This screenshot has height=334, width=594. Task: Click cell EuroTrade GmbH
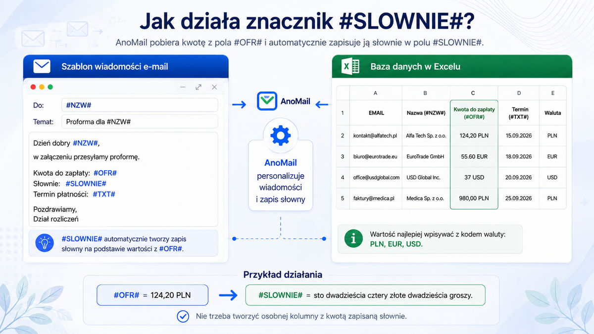(426, 156)
